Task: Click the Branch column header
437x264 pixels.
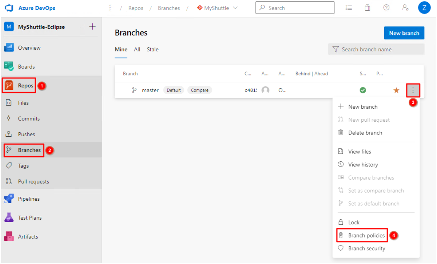Action: pos(130,74)
